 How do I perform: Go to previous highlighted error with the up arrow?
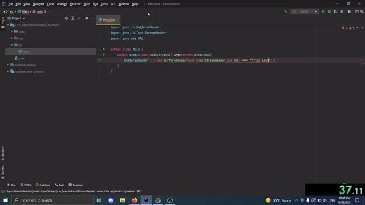[358, 28]
